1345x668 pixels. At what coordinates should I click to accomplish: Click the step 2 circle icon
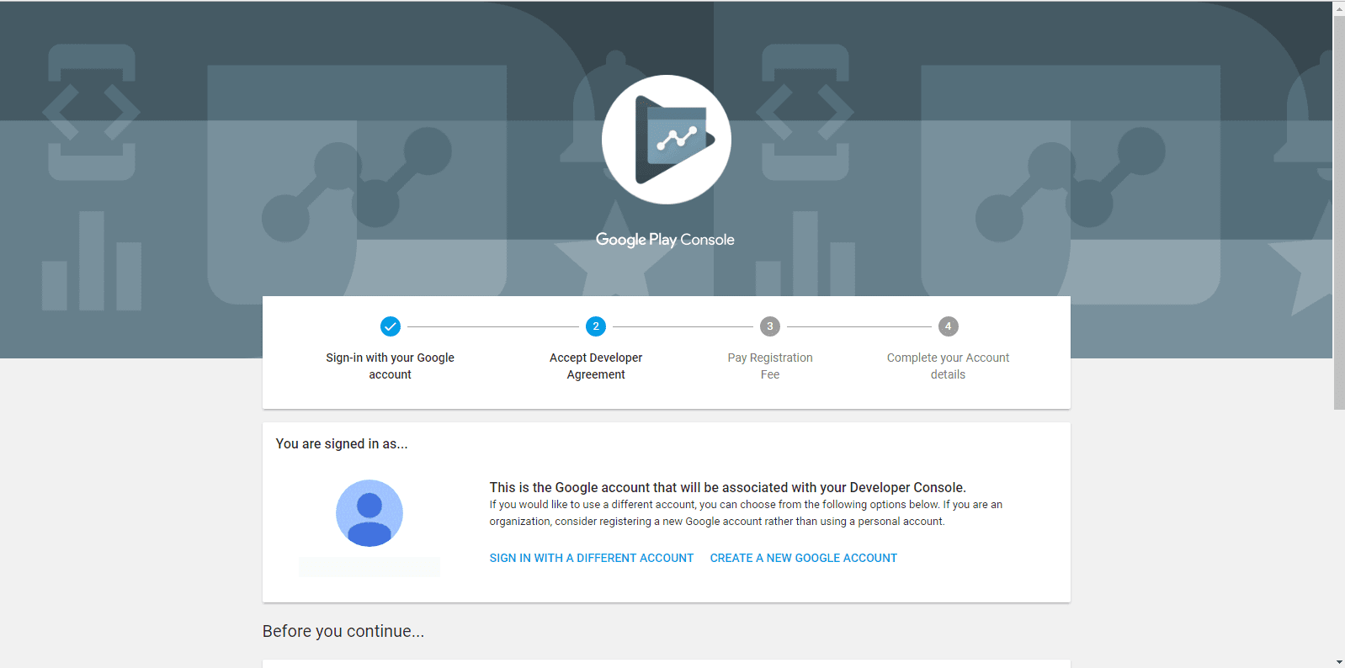tap(596, 326)
